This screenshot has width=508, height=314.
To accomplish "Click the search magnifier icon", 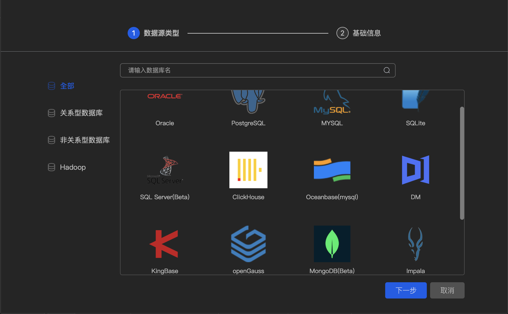I will [x=387, y=70].
